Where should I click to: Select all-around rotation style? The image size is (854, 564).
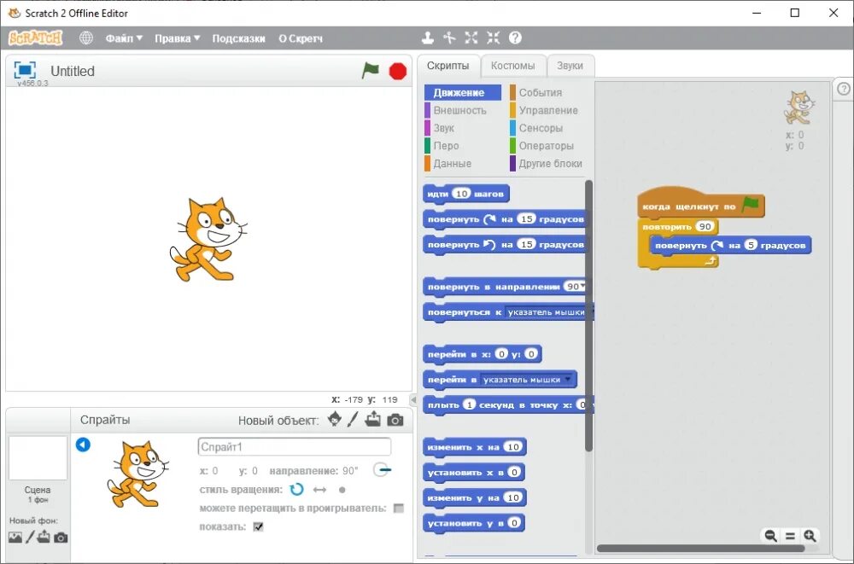[x=296, y=490]
